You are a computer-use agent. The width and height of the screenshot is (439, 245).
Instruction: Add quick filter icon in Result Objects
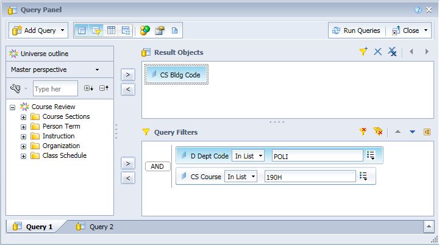pos(363,51)
